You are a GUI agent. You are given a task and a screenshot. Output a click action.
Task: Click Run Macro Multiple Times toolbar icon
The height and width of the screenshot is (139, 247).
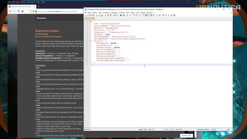(171, 15)
